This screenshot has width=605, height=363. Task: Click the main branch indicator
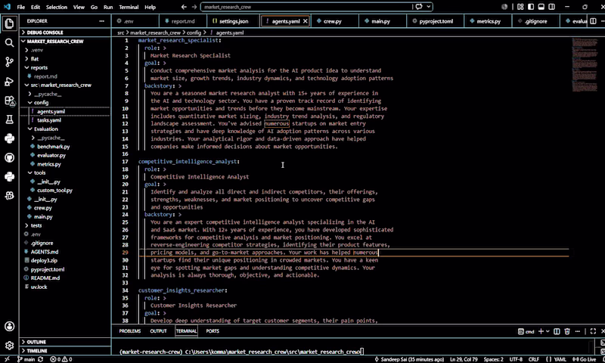click(x=26, y=359)
